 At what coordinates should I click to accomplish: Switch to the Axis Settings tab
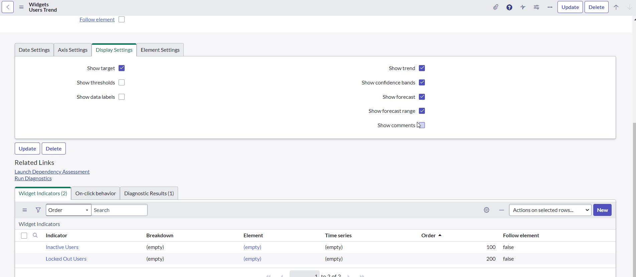pyautogui.click(x=72, y=50)
